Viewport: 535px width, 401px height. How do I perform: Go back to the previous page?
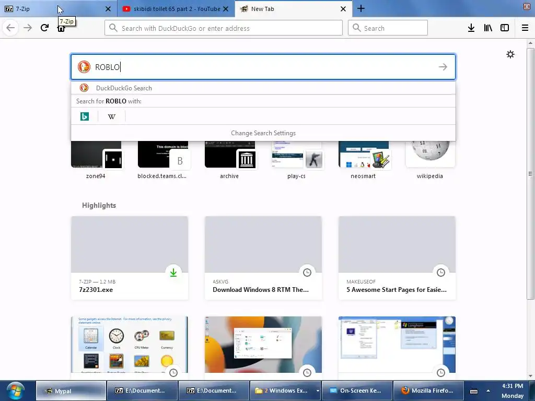pos(10,28)
